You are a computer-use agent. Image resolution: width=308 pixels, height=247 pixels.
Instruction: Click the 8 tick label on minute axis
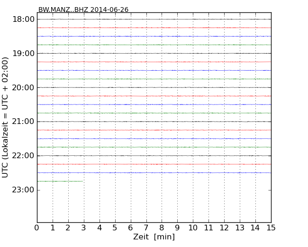(162, 228)
